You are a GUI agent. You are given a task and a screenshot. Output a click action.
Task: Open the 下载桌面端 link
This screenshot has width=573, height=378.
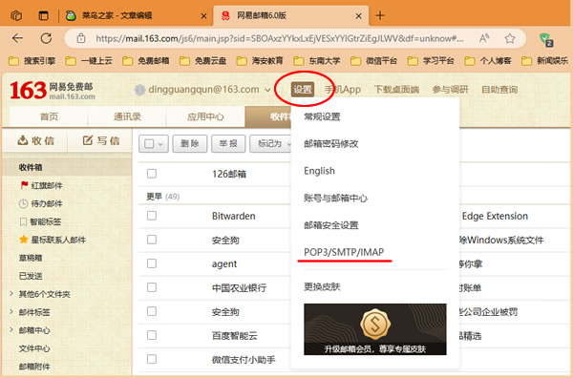click(396, 90)
